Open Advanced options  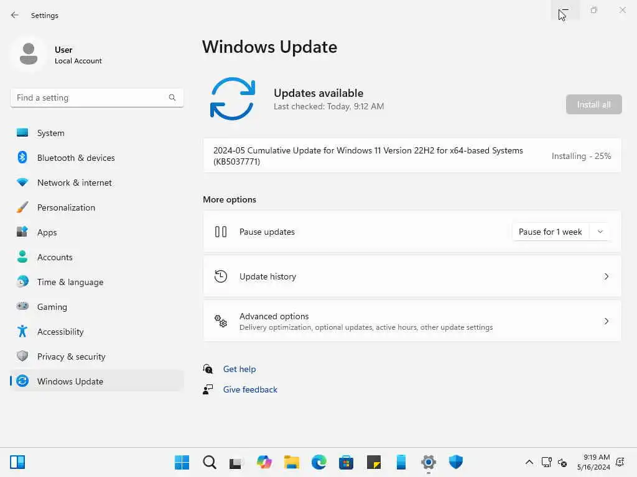point(412,321)
